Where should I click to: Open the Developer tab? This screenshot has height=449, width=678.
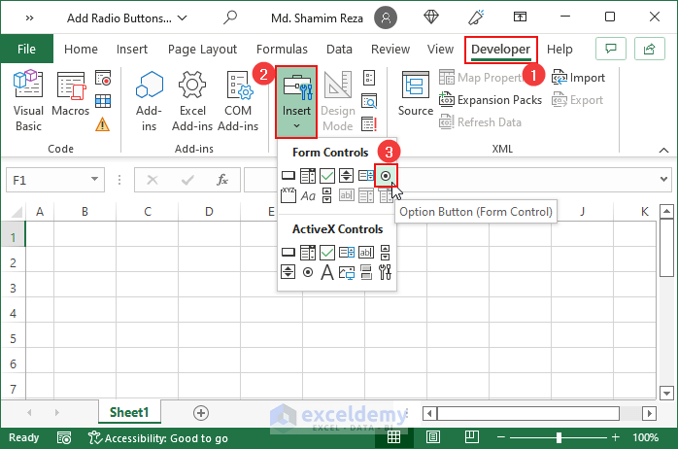(x=500, y=50)
